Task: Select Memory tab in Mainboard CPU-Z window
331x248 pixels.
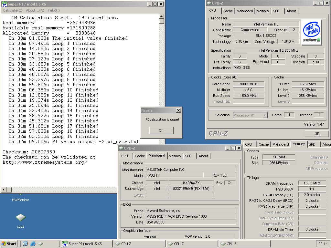Action: (175, 156)
